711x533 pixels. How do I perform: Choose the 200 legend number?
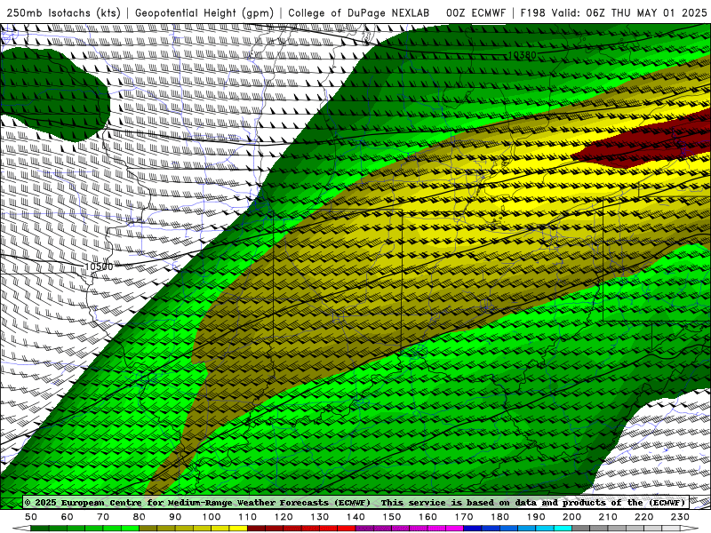pos(571,517)
